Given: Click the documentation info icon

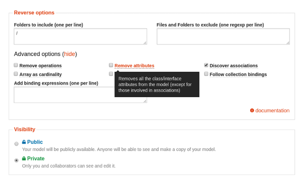Looking at the screenshot, I should [252, 110].
